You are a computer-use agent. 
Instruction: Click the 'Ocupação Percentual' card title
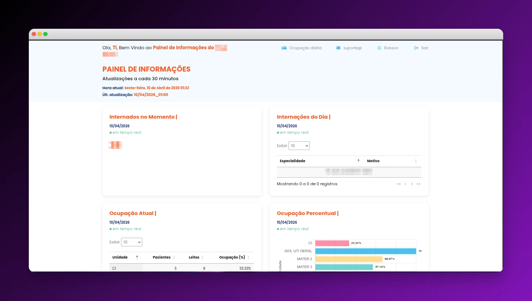pos(308,213)
